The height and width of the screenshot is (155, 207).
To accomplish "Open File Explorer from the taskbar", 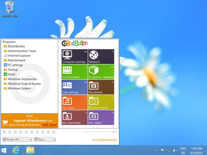I will pos(30,150).
